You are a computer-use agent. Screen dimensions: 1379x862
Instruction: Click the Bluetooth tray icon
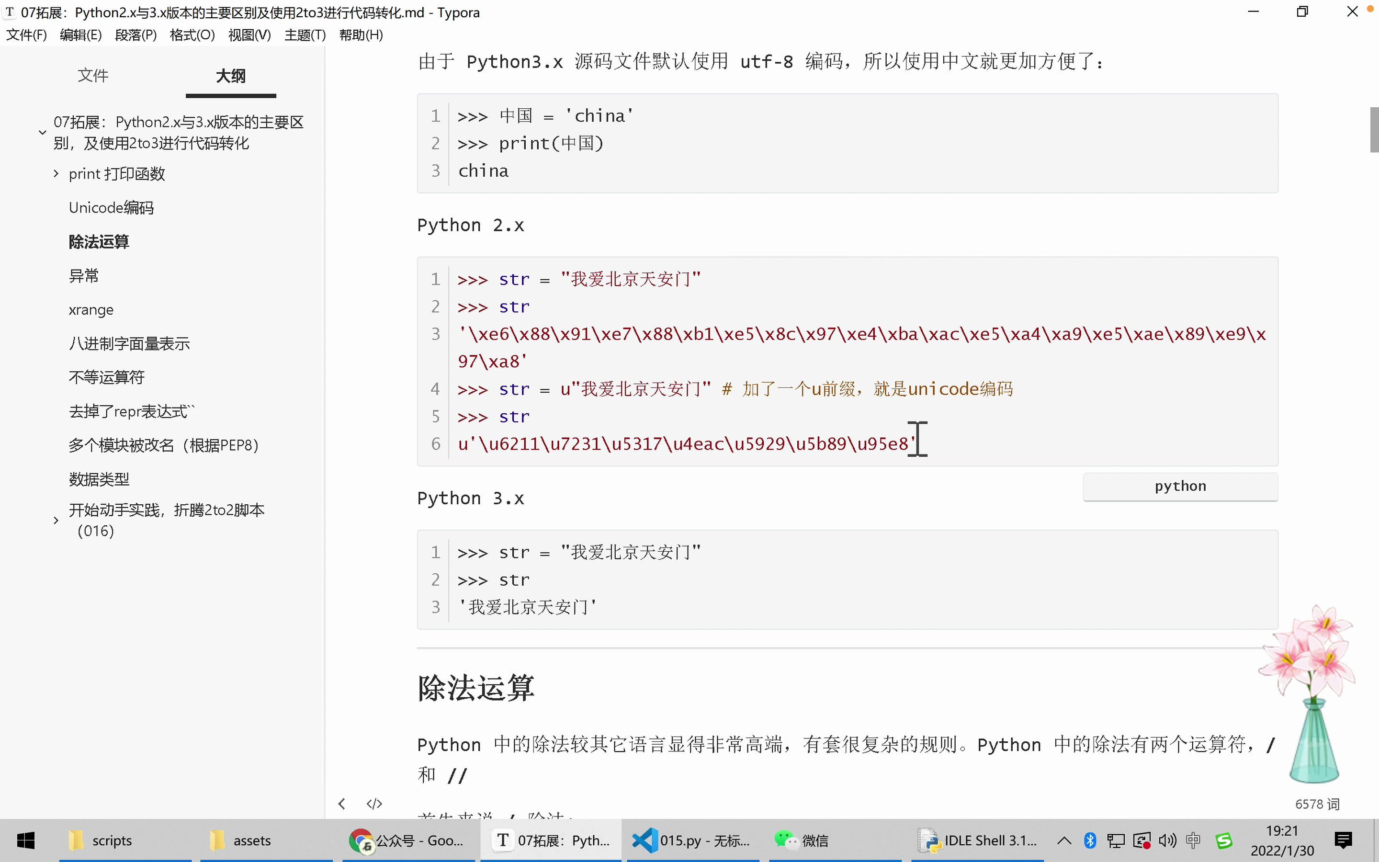pyautogui.click(x=1090, y=840)
